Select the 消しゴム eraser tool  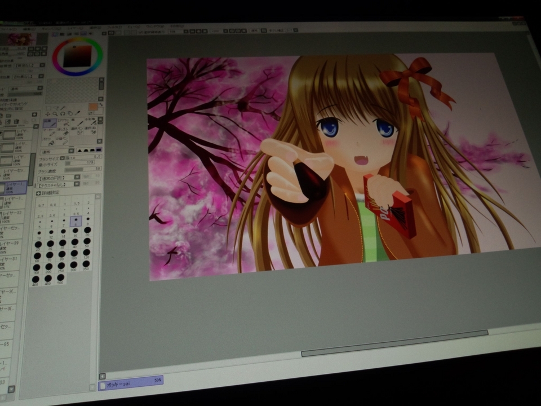[63, 131]
